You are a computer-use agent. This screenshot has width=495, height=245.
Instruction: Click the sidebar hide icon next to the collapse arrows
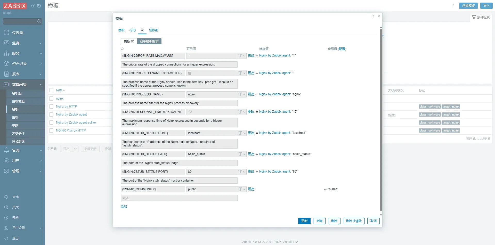point(39,6)
